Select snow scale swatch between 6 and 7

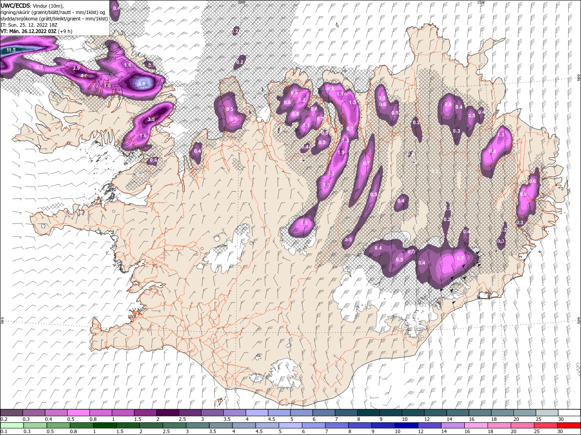coord(323,413)
